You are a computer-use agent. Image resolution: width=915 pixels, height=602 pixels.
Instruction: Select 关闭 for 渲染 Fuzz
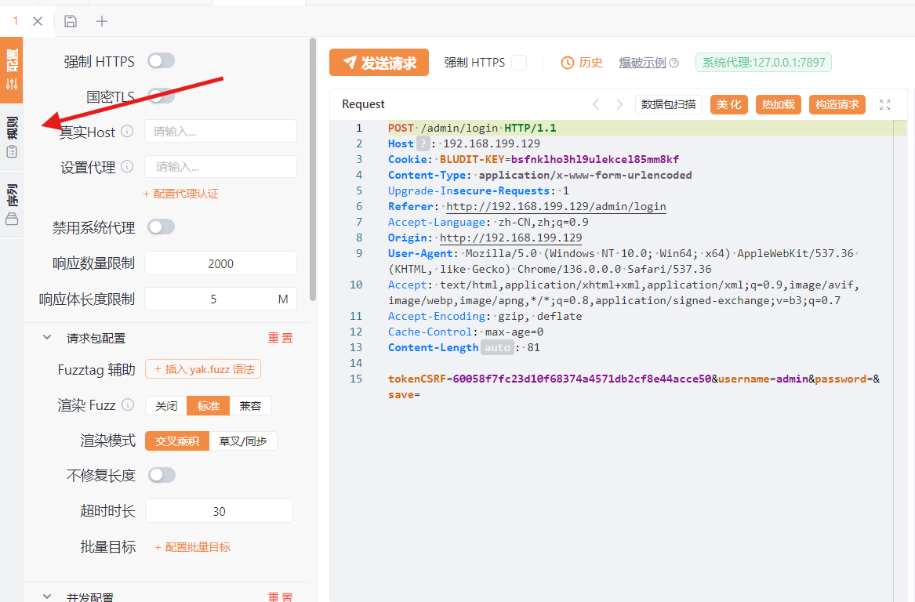coord(166,406)
